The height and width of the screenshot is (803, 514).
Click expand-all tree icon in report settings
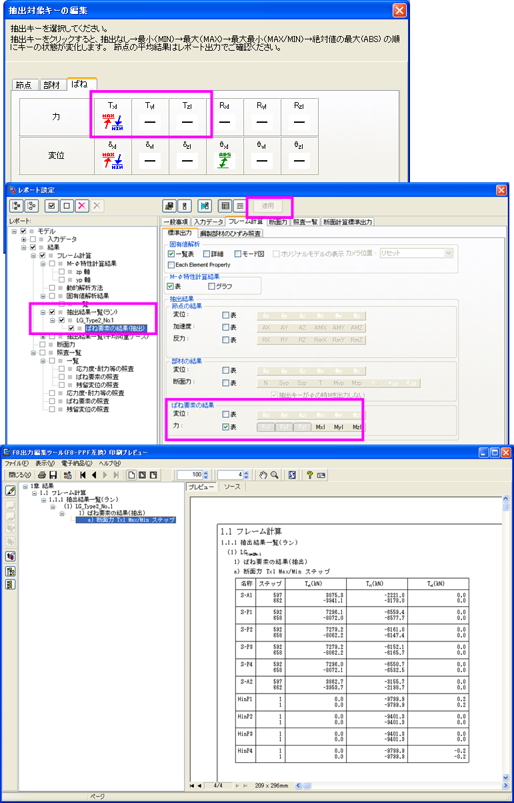pos(16,206)
